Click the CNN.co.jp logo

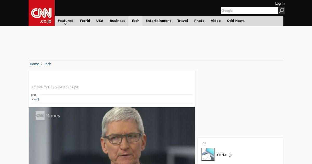[x=42, y=13]
